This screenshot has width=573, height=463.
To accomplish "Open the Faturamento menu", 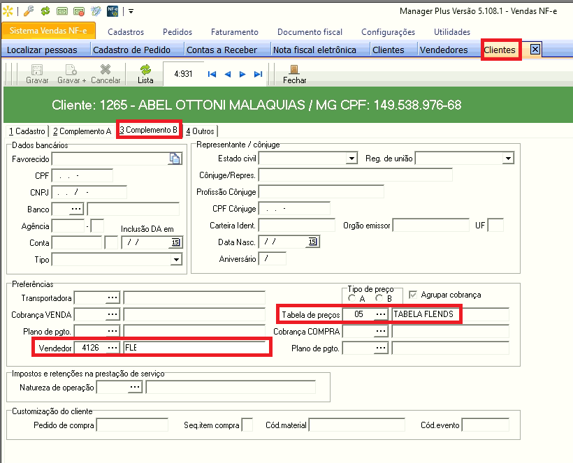I will (x=235, y=32).
